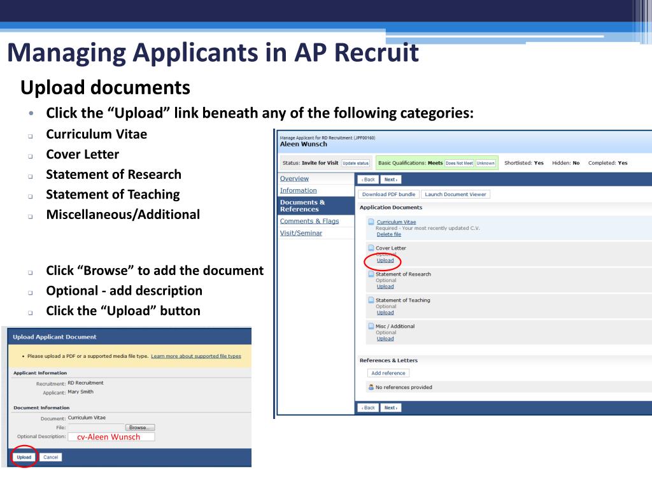Click the Status: Invite for Visit text
The width and height of the screenshot is (652, 489).
click(310, 163)
